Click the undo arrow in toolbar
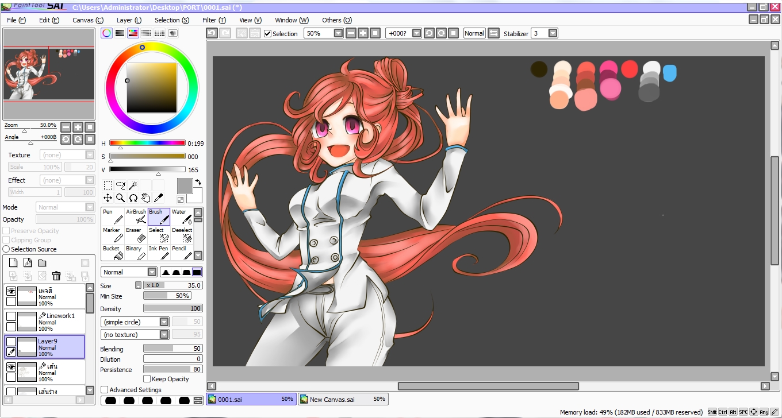Image resolution: width=782 pixels, height=418 pixels. 212,33
